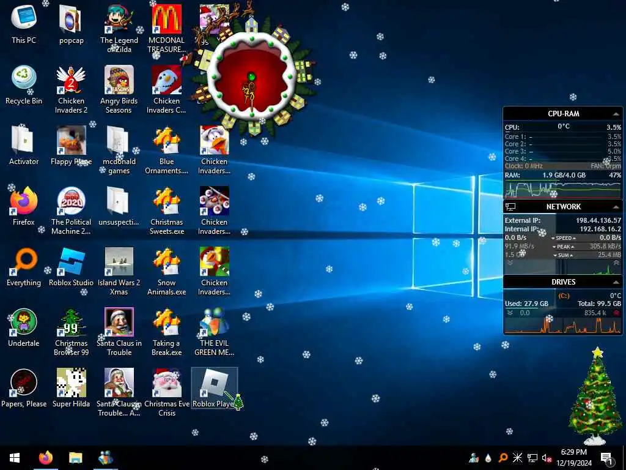The image size is (626, 470).
Task: Open the Windows Start menu
Action: (x=15, y=458)
